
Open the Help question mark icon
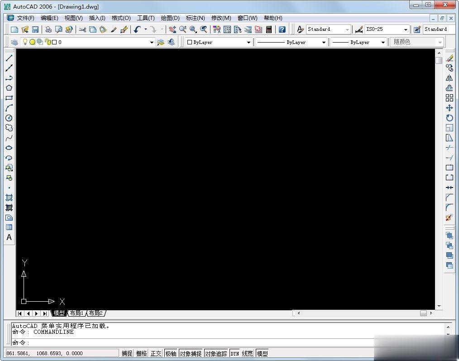(282, 29)
